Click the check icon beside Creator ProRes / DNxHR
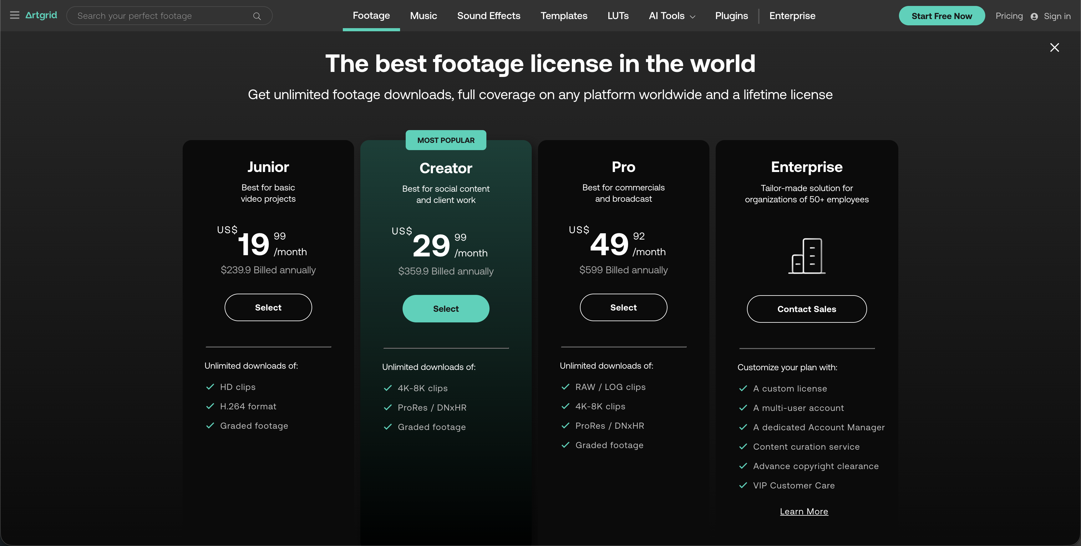This screenshot has height=546, width=1081. (x=388, y=407)
